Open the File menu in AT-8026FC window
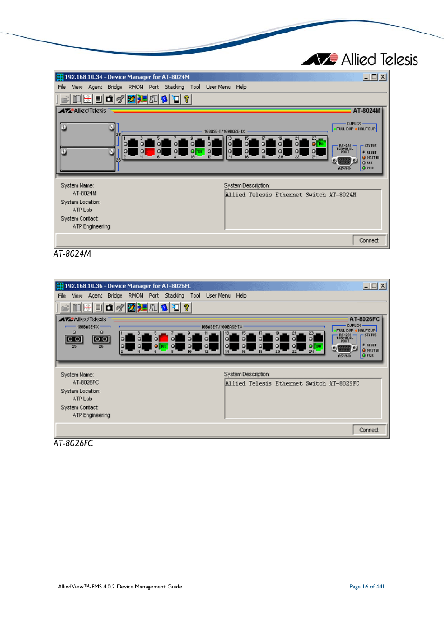Screen dimensions: 444x629 (x=62, y=296)
